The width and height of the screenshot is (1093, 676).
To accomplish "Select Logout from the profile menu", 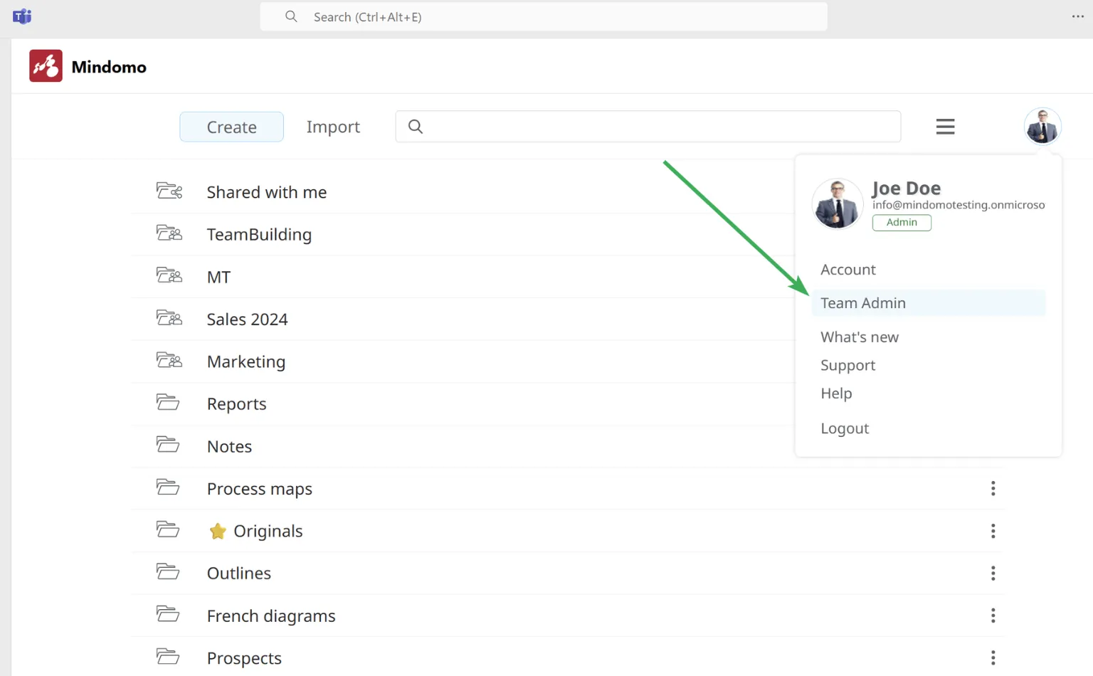I will click(845, 428).
